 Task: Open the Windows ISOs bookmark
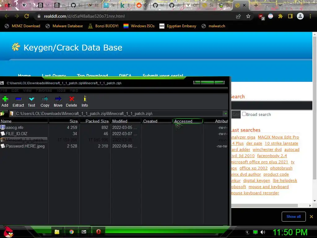point(139,26)
